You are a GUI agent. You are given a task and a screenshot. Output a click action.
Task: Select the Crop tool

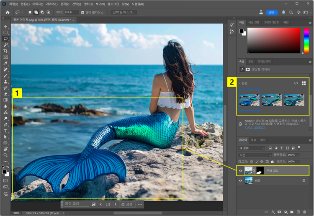(5, 51)
